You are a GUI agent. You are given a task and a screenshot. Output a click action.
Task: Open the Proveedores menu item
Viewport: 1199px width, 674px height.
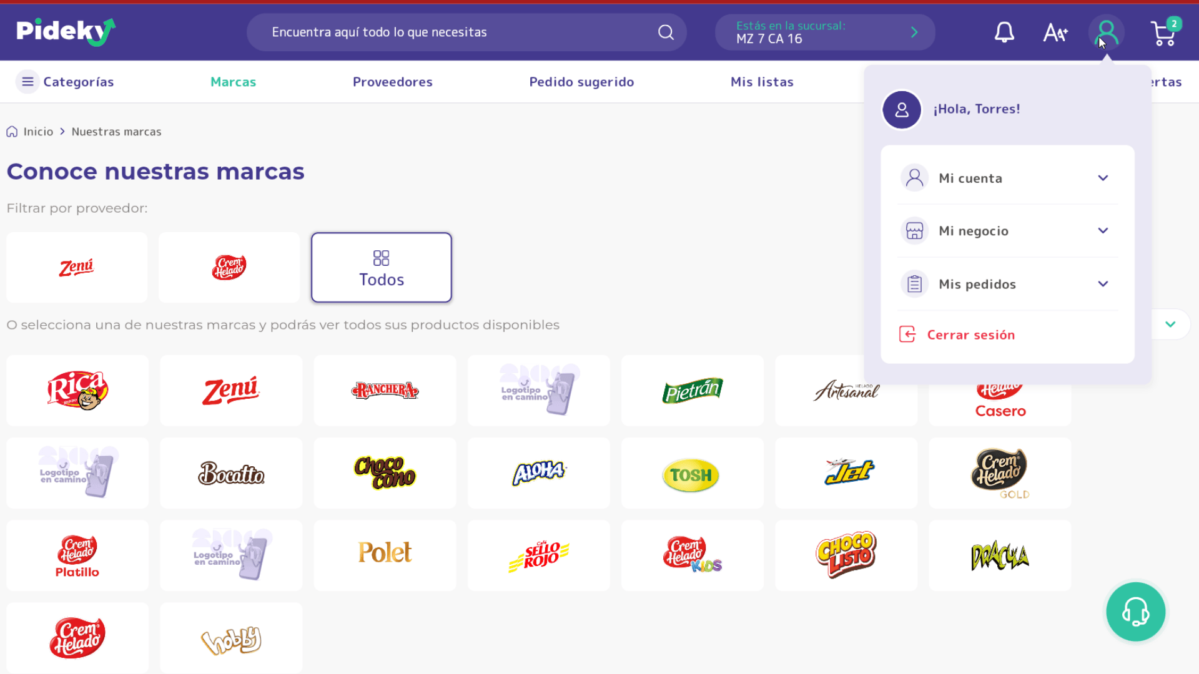point(392,82)
